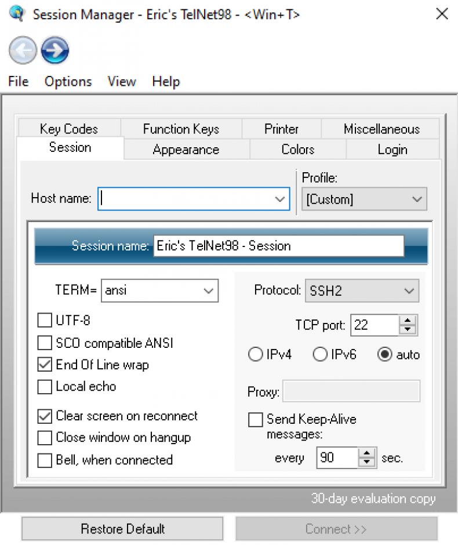
Task: Switch to the Printer tab
Action: (x=281, y=129)
